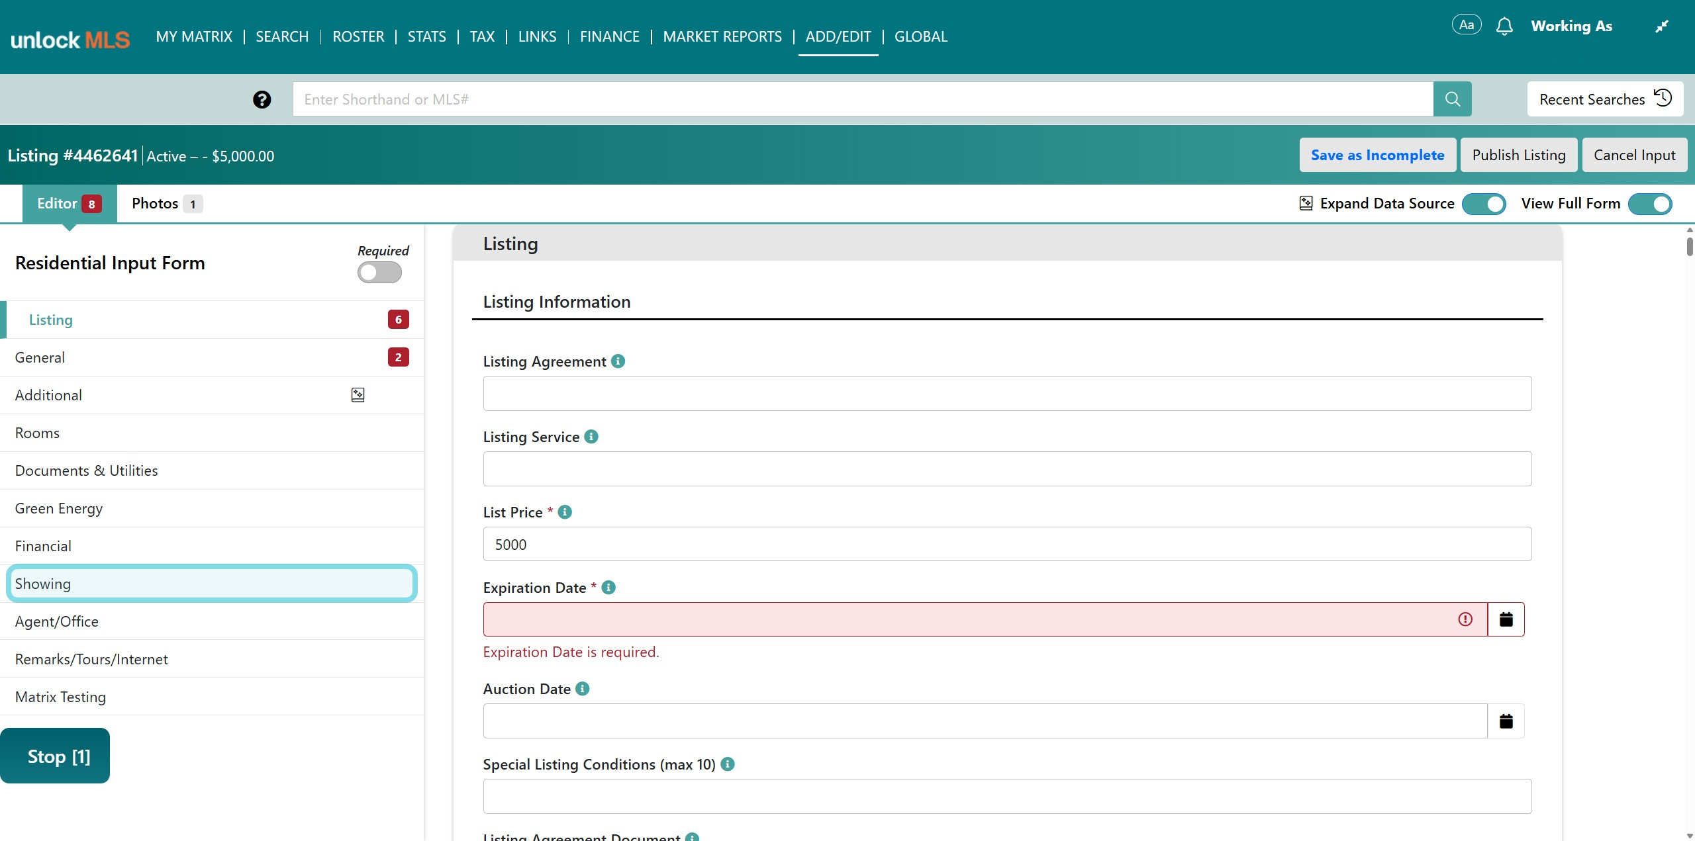The width and height of the screenshot is (1695, 841).
Task: Click the Shorthand or MLS# search box
Action: [863, 99]
